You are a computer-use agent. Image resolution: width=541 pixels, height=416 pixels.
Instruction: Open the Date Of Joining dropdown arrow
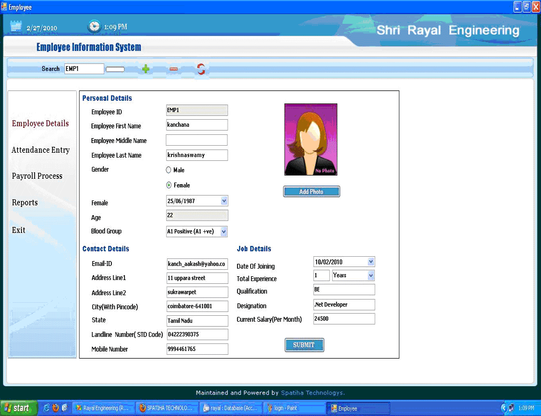click(x=371, y=262)
